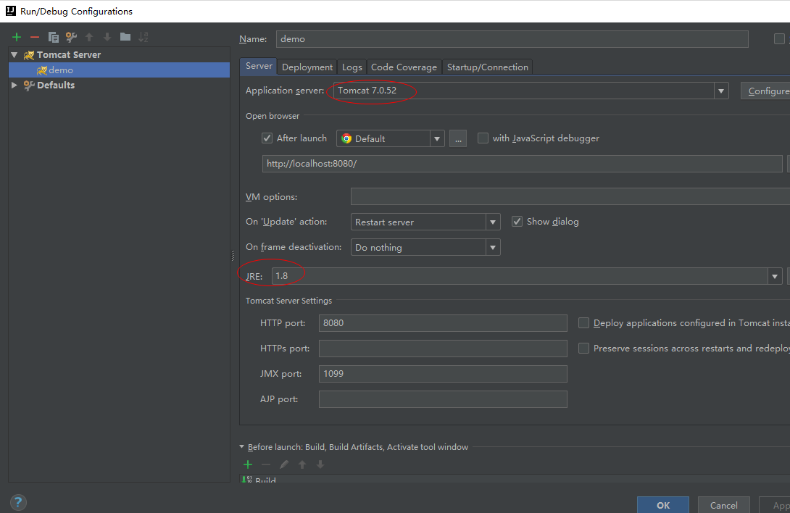This screenshot has width=790, height=513.
Task: Click the Chrome icon in the browser dropdown
Action: (x=346, y=138)
